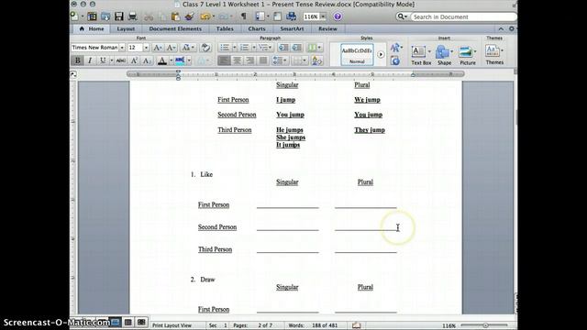Select the Format Painter brush
The image size is (587, 330).
[x=190, y=16]
